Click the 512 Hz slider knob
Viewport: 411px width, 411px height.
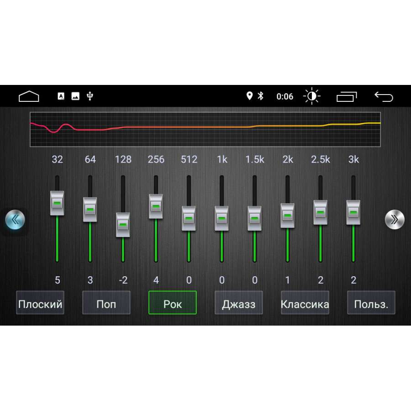(x=189, y=218)
